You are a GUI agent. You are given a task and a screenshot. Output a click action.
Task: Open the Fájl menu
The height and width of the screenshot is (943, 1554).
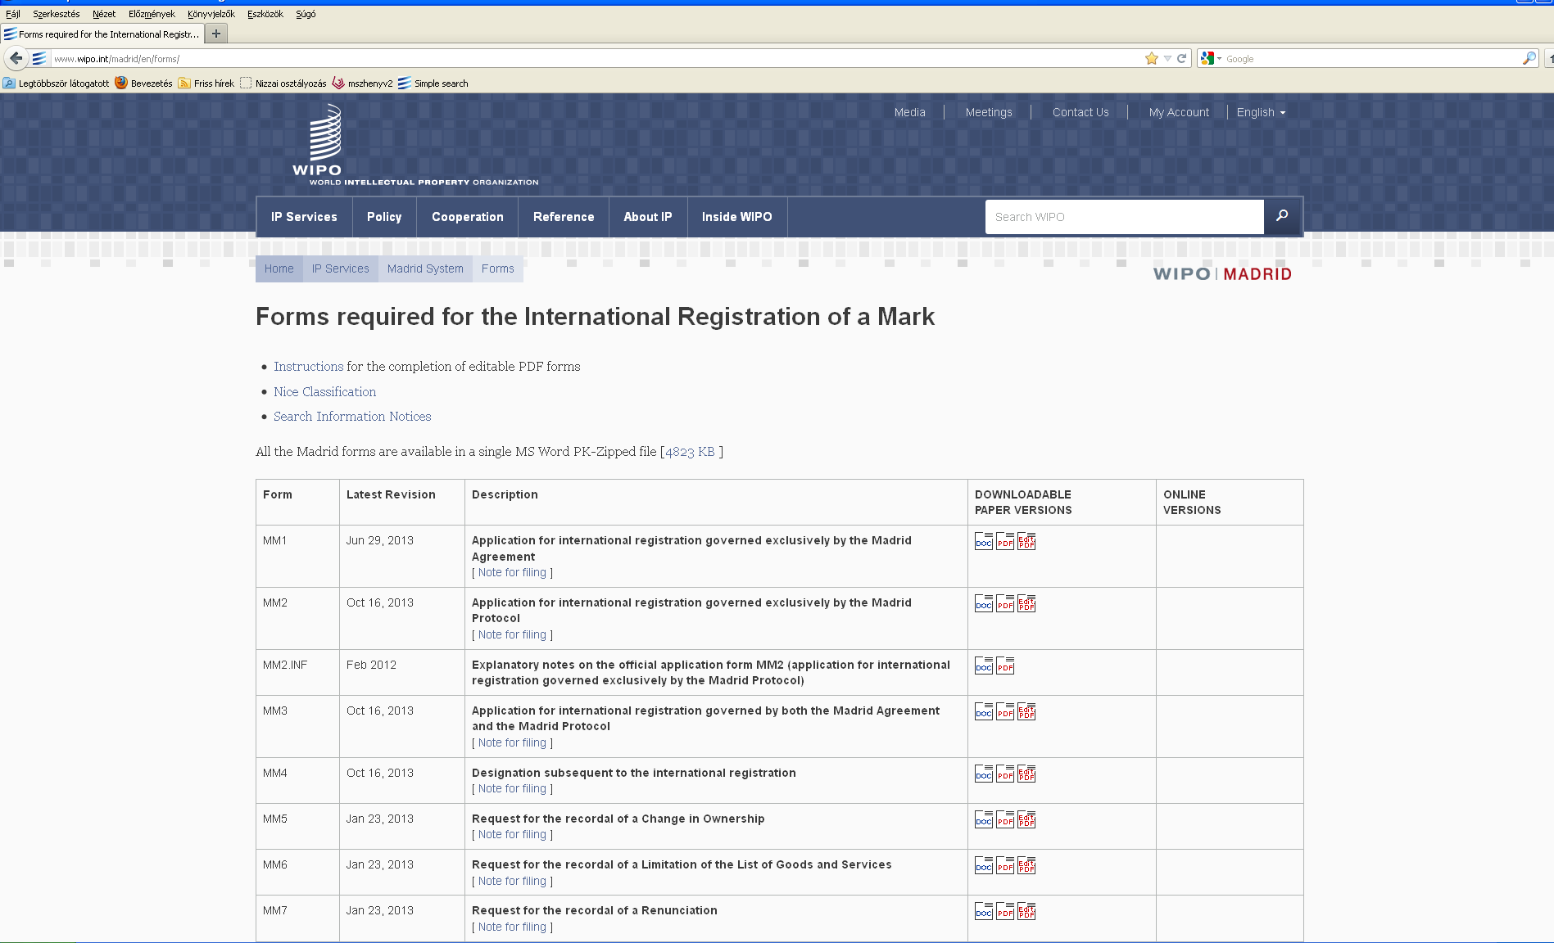pyautogui.click(x=13, y=14)
